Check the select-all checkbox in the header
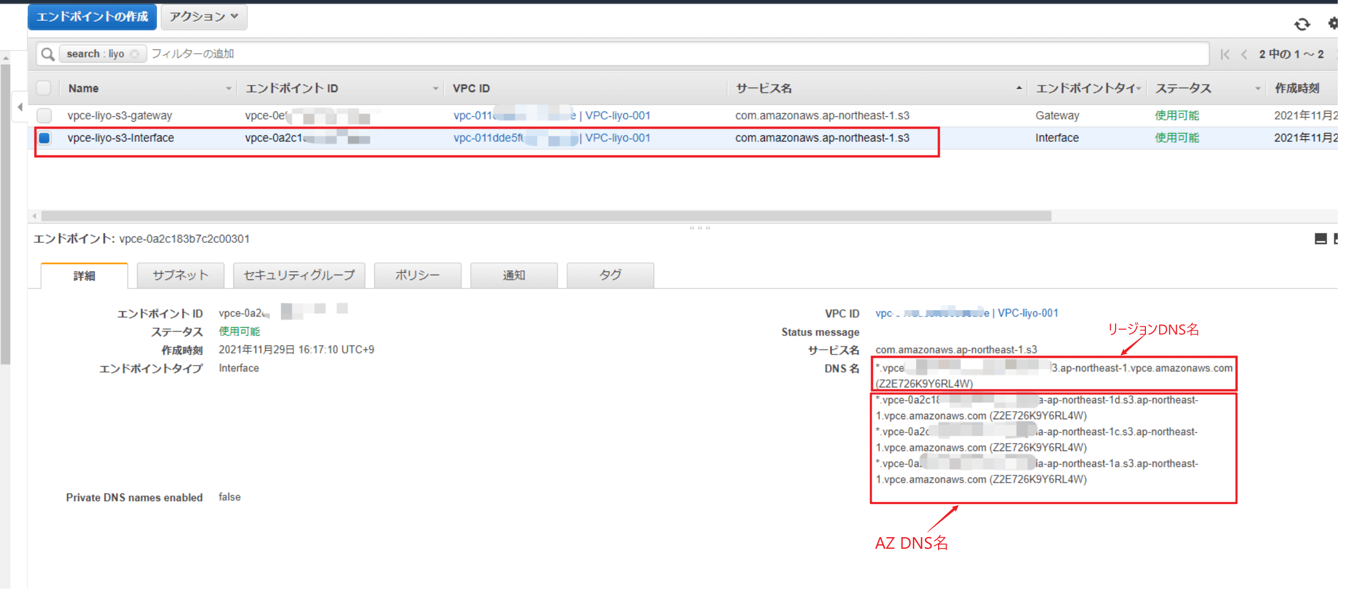Screen dimensions: 1350x594 click(44, 88)
